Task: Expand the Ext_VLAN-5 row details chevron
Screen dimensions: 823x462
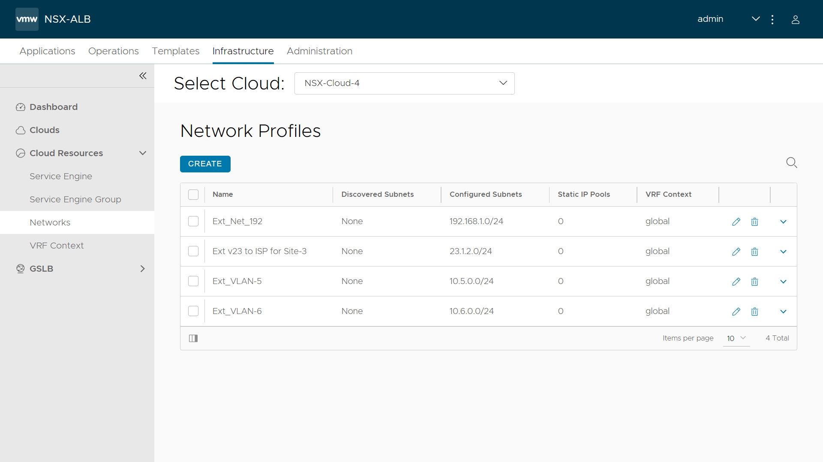Action: 783,281
